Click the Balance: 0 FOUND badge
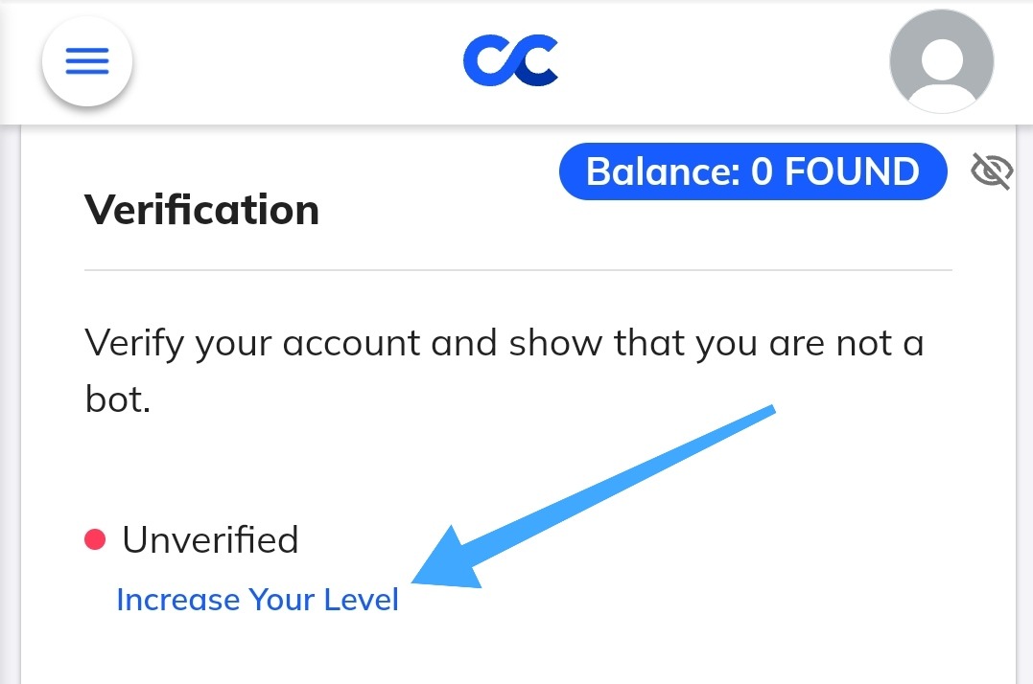This screenshot has width=1033, height=684. (752, 172)
